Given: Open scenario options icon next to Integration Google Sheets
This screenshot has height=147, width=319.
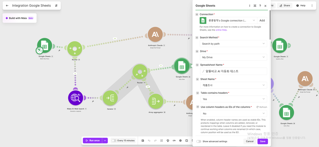Looking at the screenshot, I should [x=56, y=6].
